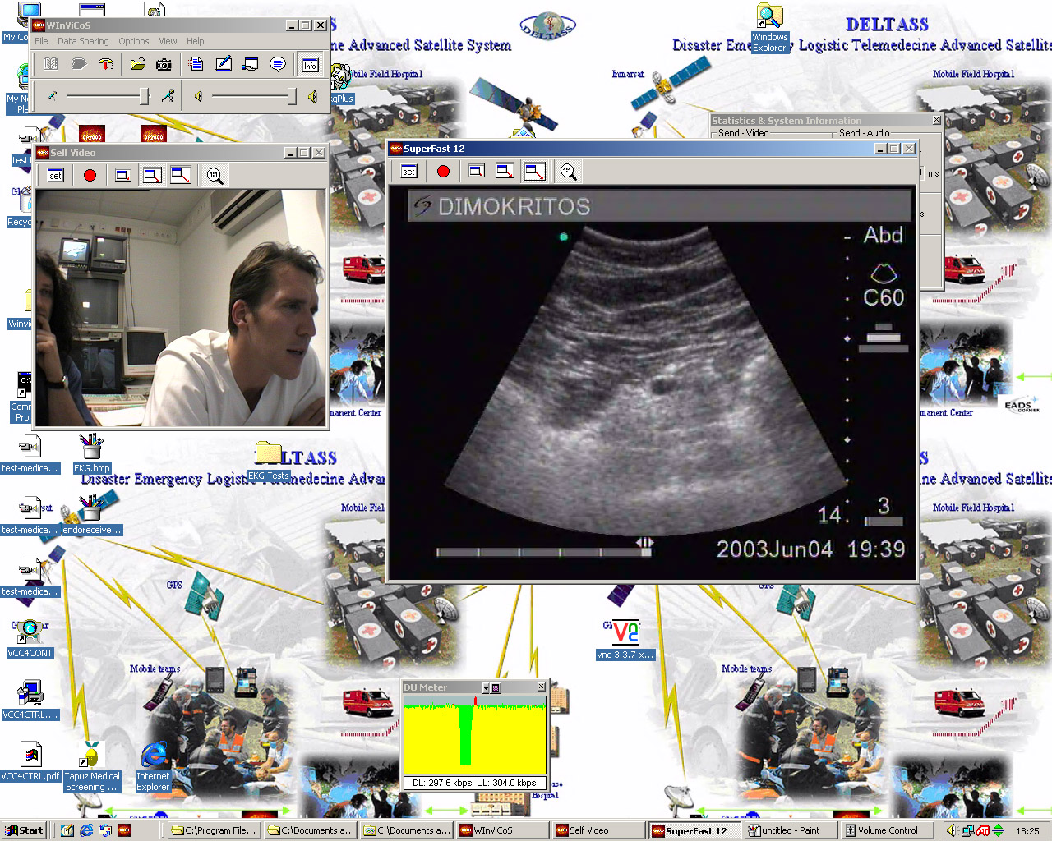
Task: Toggle 1:1 zoom in Self Video
Action: pyautogui.click(x=215, y=175)
